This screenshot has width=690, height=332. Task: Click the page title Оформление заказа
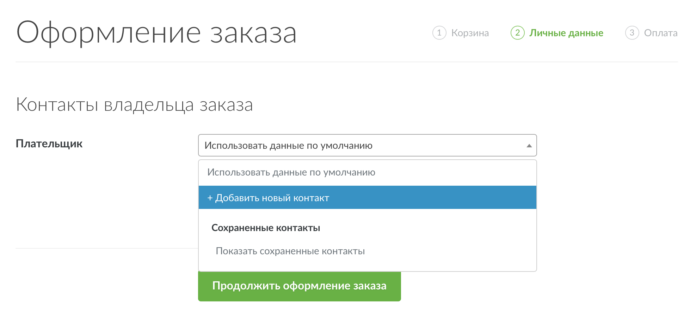pyautogui.click(x=156, y=33)
